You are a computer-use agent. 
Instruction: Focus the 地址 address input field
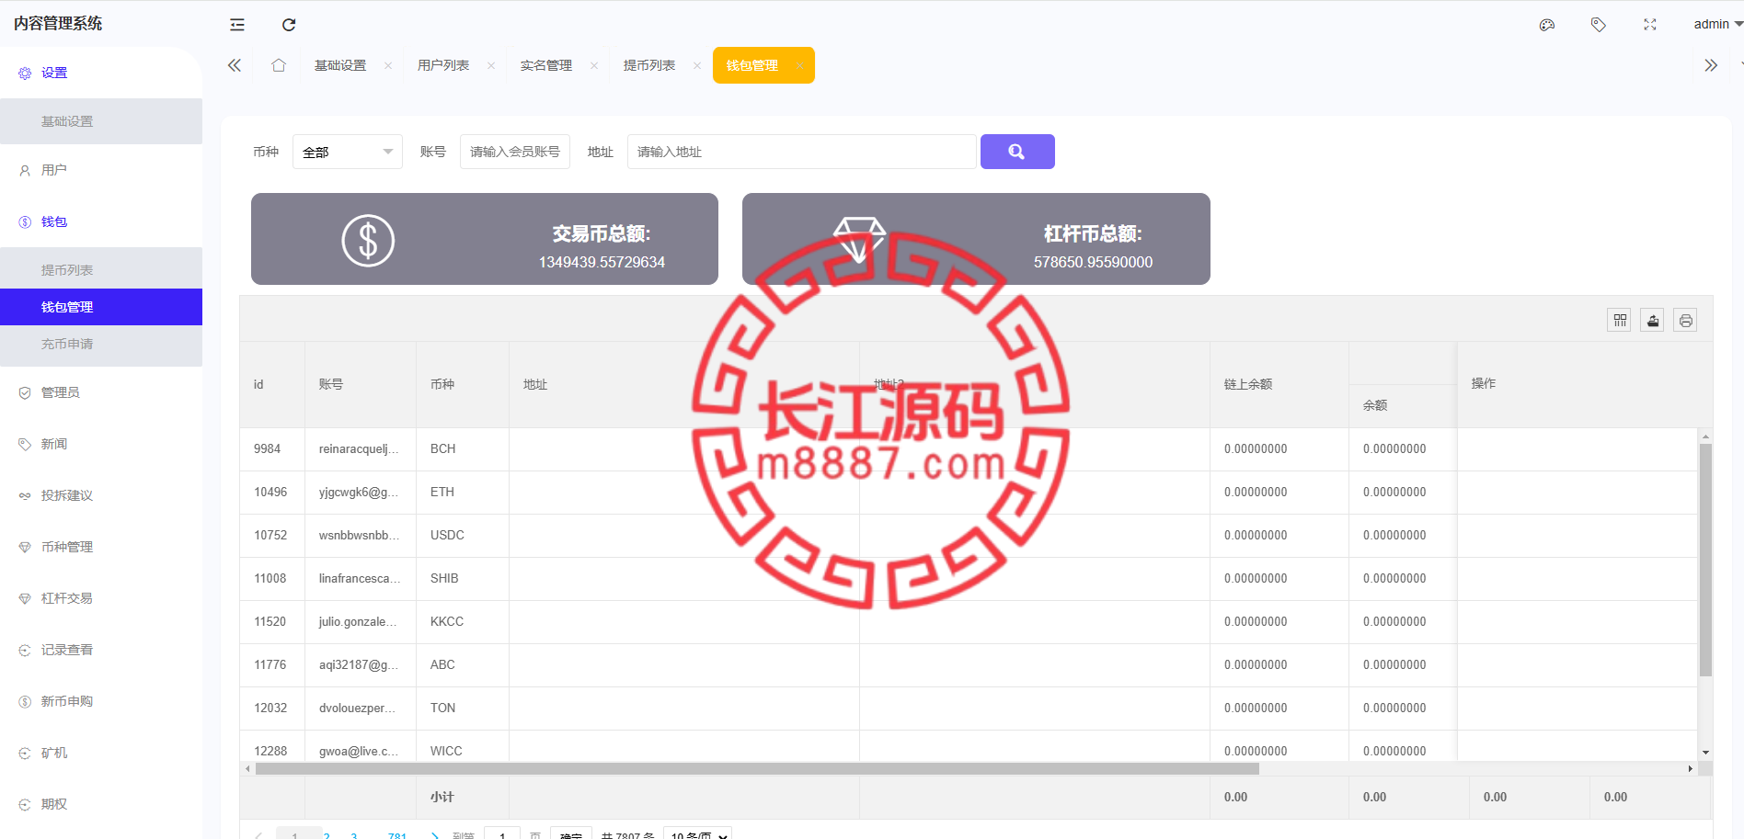click(x=801, y=152)
